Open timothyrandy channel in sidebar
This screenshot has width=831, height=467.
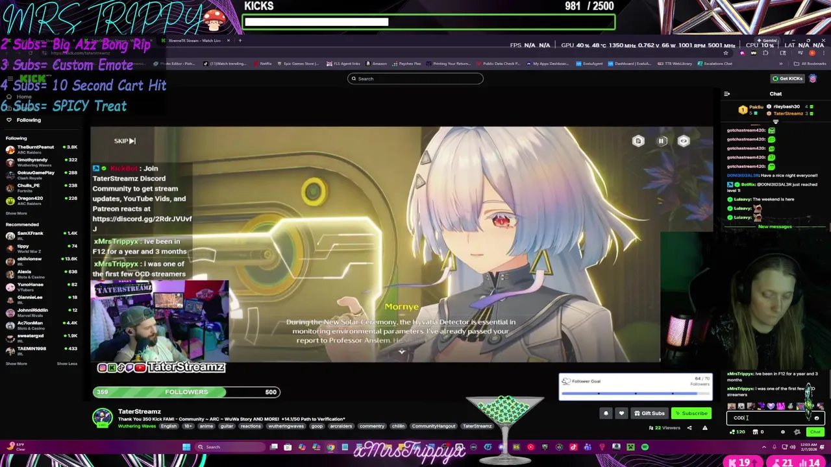(42, 162)
